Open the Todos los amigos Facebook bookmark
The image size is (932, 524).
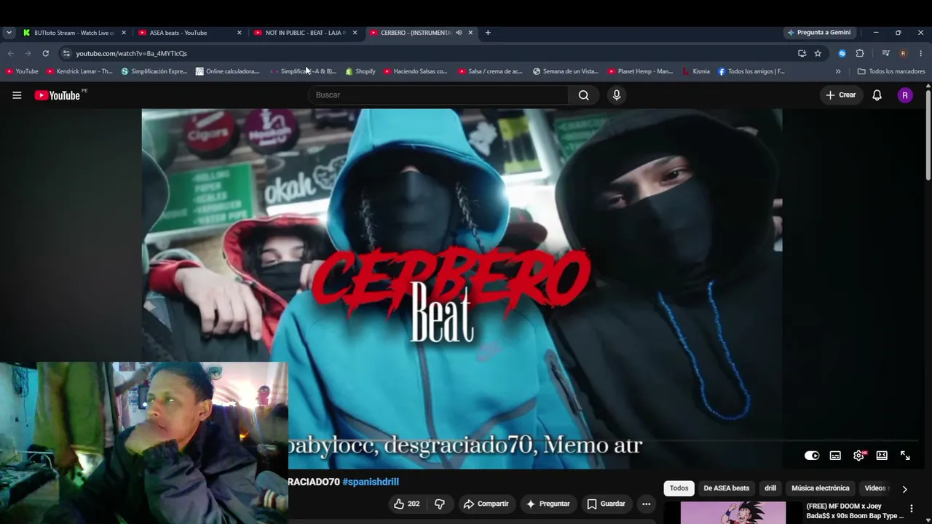pyautogui.click(x=751, y=71)
